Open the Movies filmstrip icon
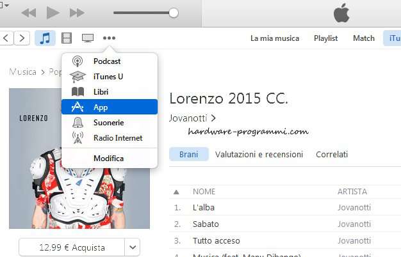 coord(67,38)
